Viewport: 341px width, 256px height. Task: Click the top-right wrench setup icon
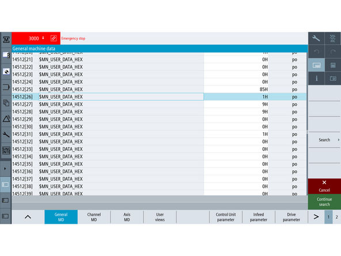316,38
